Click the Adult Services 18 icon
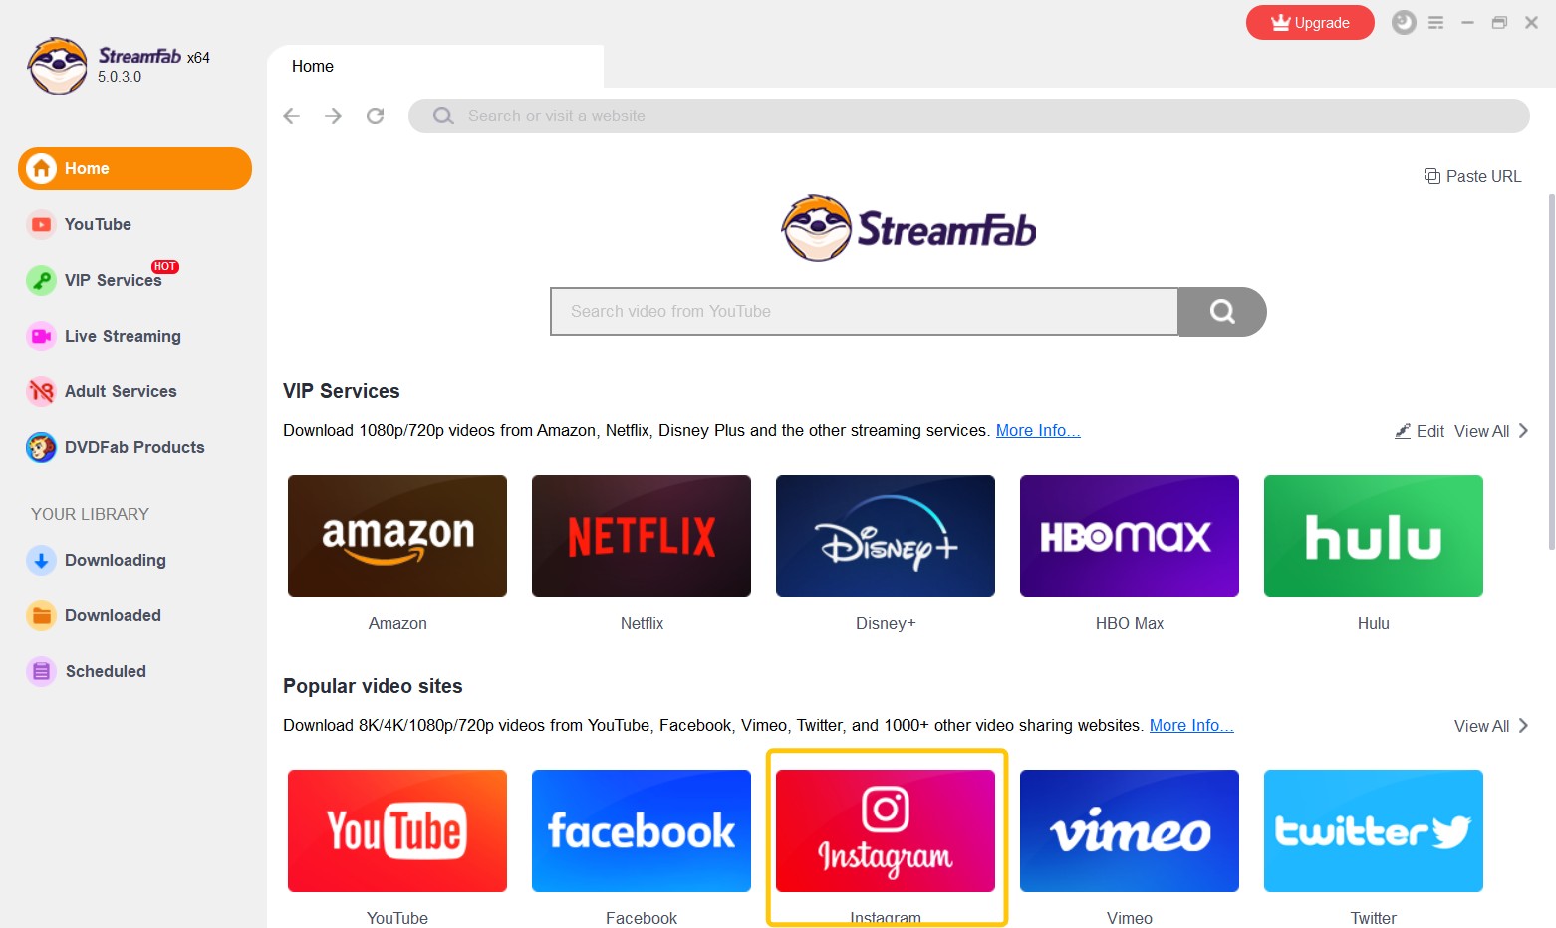 tap(41, 391)
